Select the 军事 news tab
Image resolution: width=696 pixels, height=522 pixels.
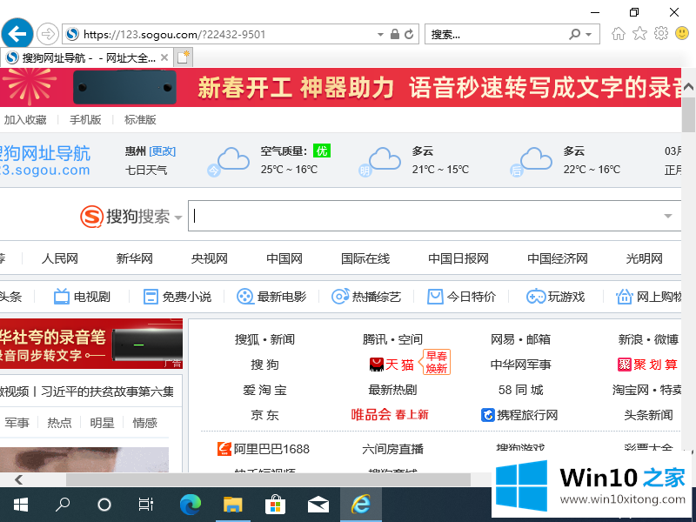point(17,423)
